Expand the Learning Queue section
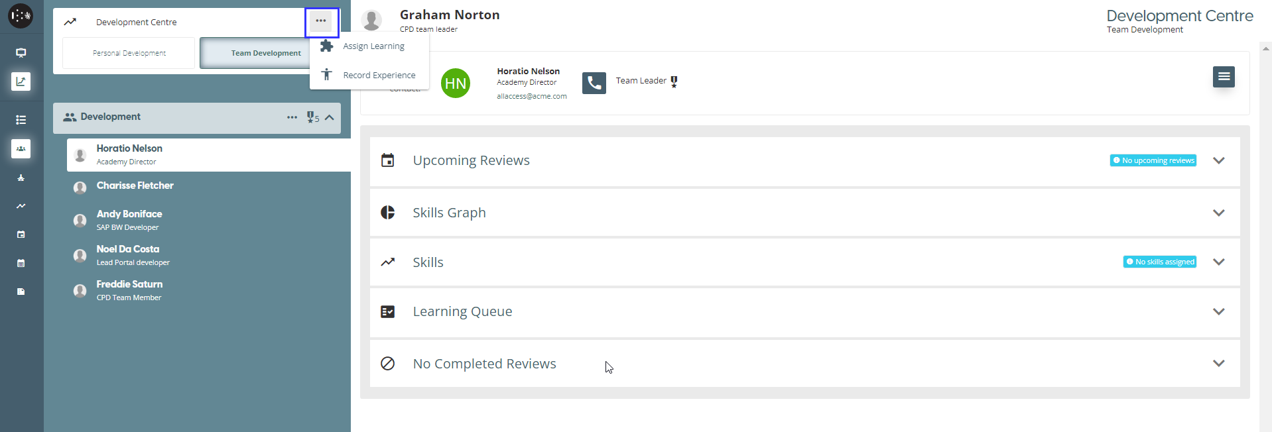 pyautogui.click(x=1218, y=311)
